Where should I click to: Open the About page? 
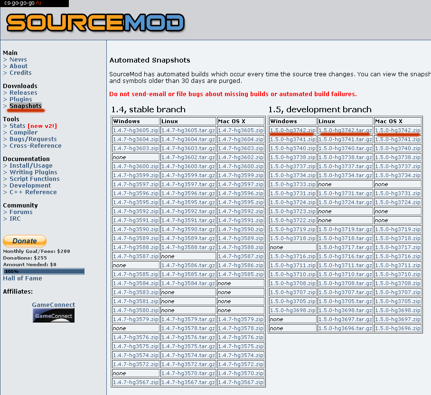click(x=19, y=66)
